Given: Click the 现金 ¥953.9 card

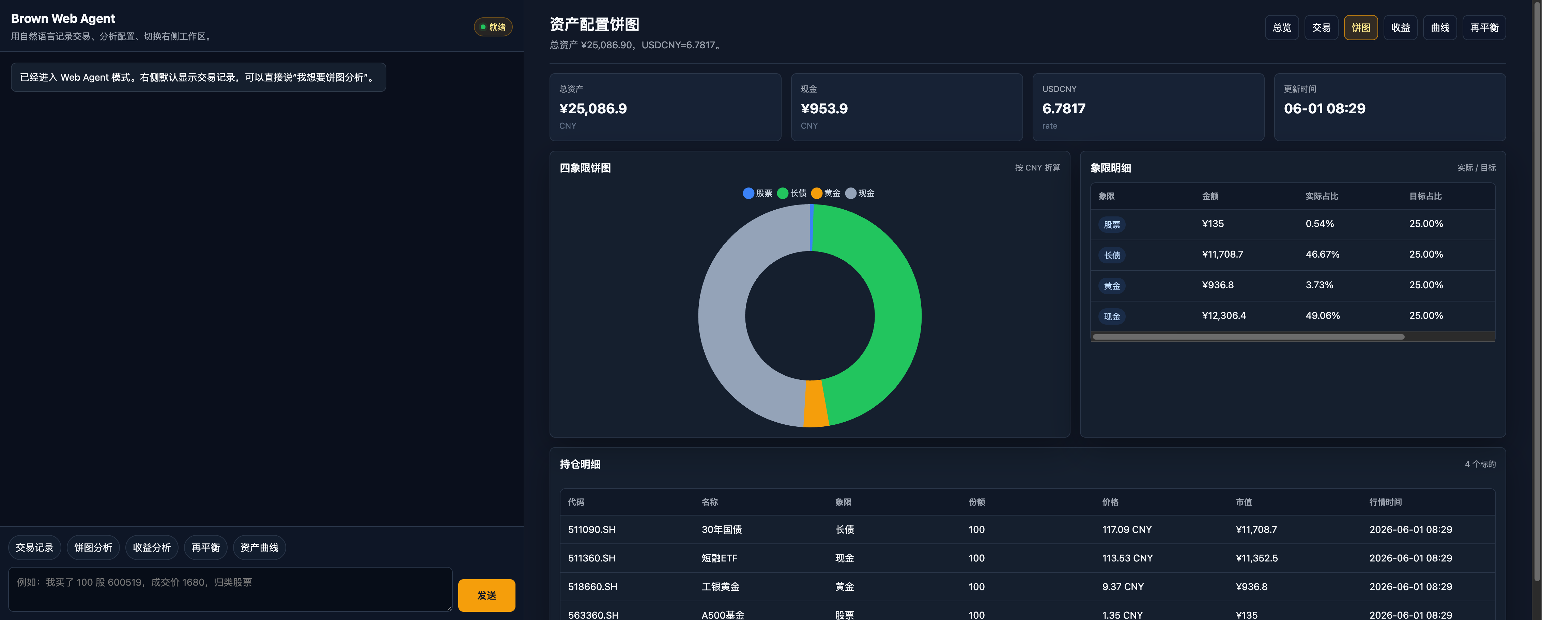Looking at the screenshot, I should (906, 107).
